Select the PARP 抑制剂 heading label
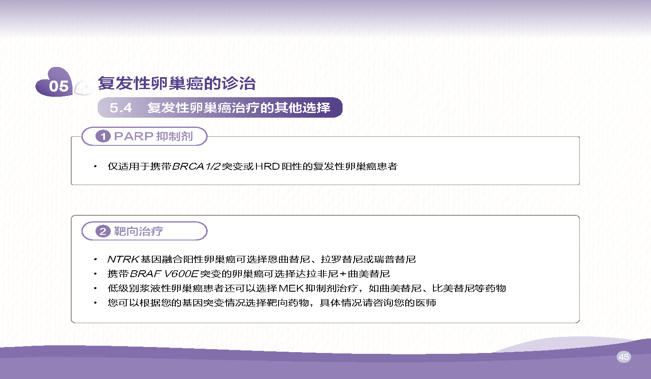 pyautogui.click(x=153, y=136)
